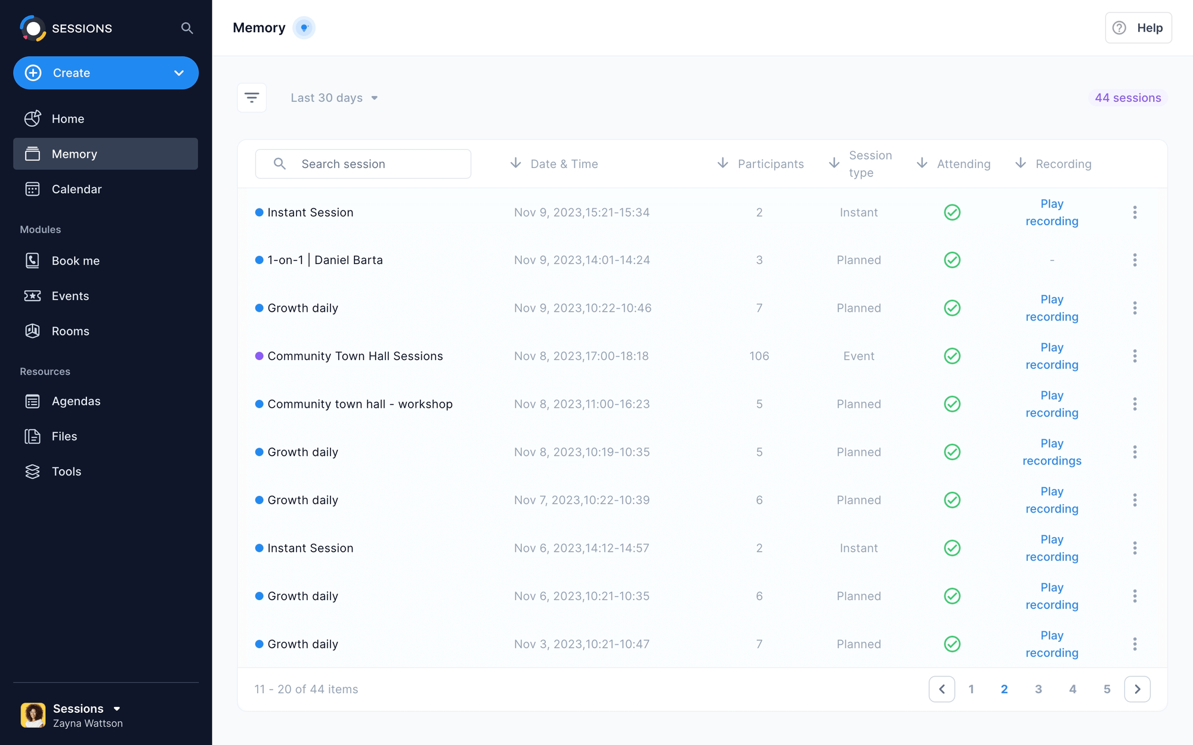Viewport: 1193px width, 745px height.
Task: Go to page 5
Action: tap(1107, 690)
